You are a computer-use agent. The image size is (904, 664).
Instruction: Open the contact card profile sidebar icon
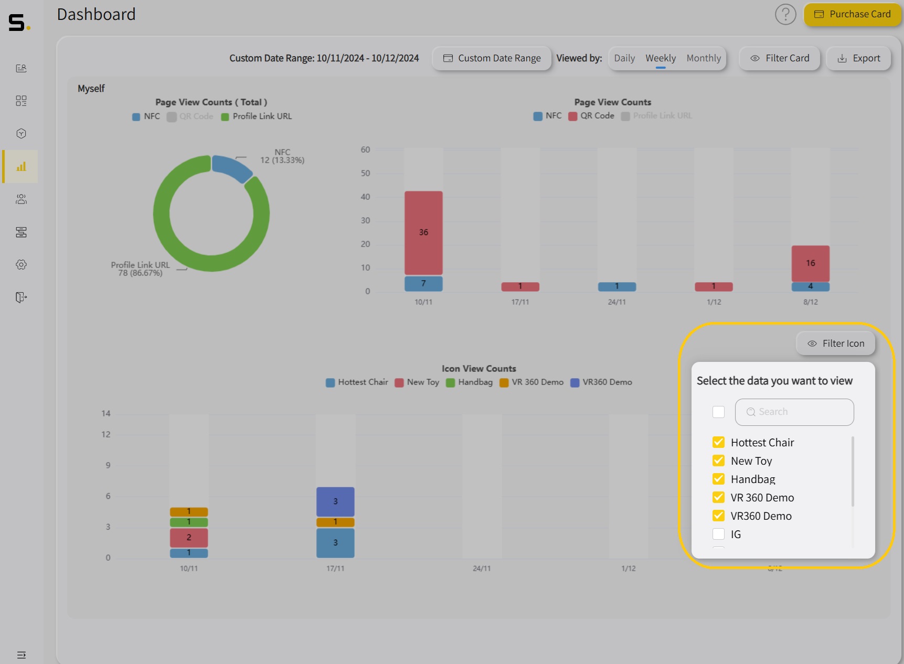point(21,68)
